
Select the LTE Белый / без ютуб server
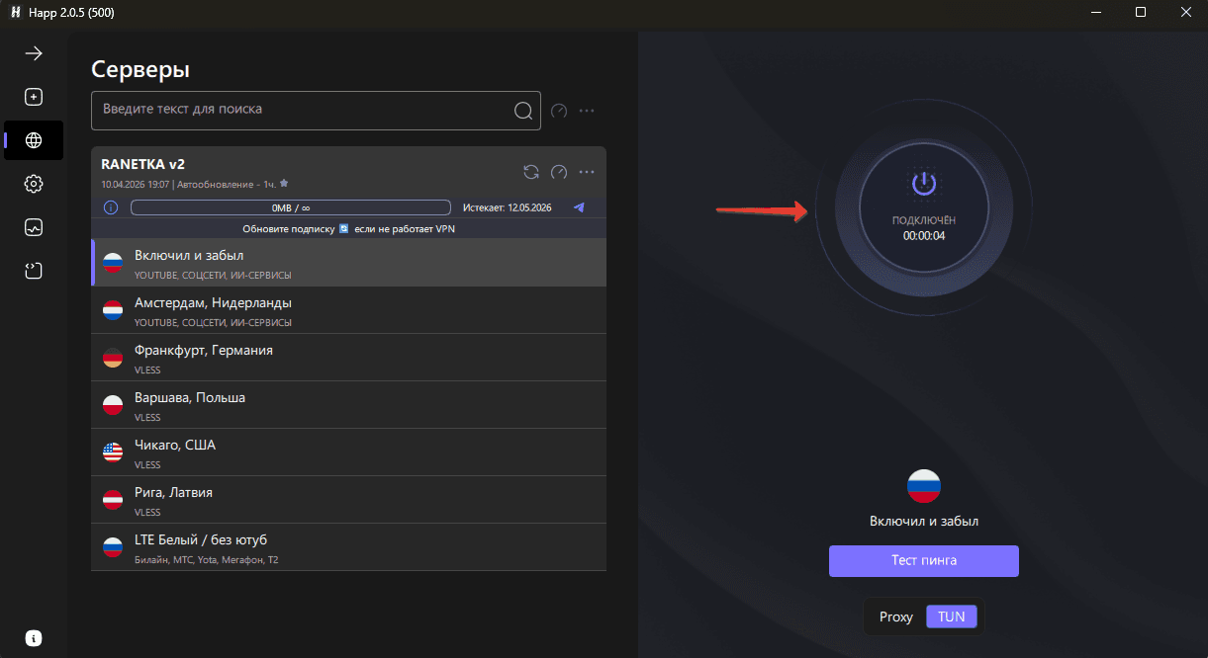click(348, 547)
